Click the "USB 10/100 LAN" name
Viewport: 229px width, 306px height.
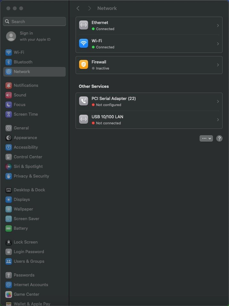point(107,117)
